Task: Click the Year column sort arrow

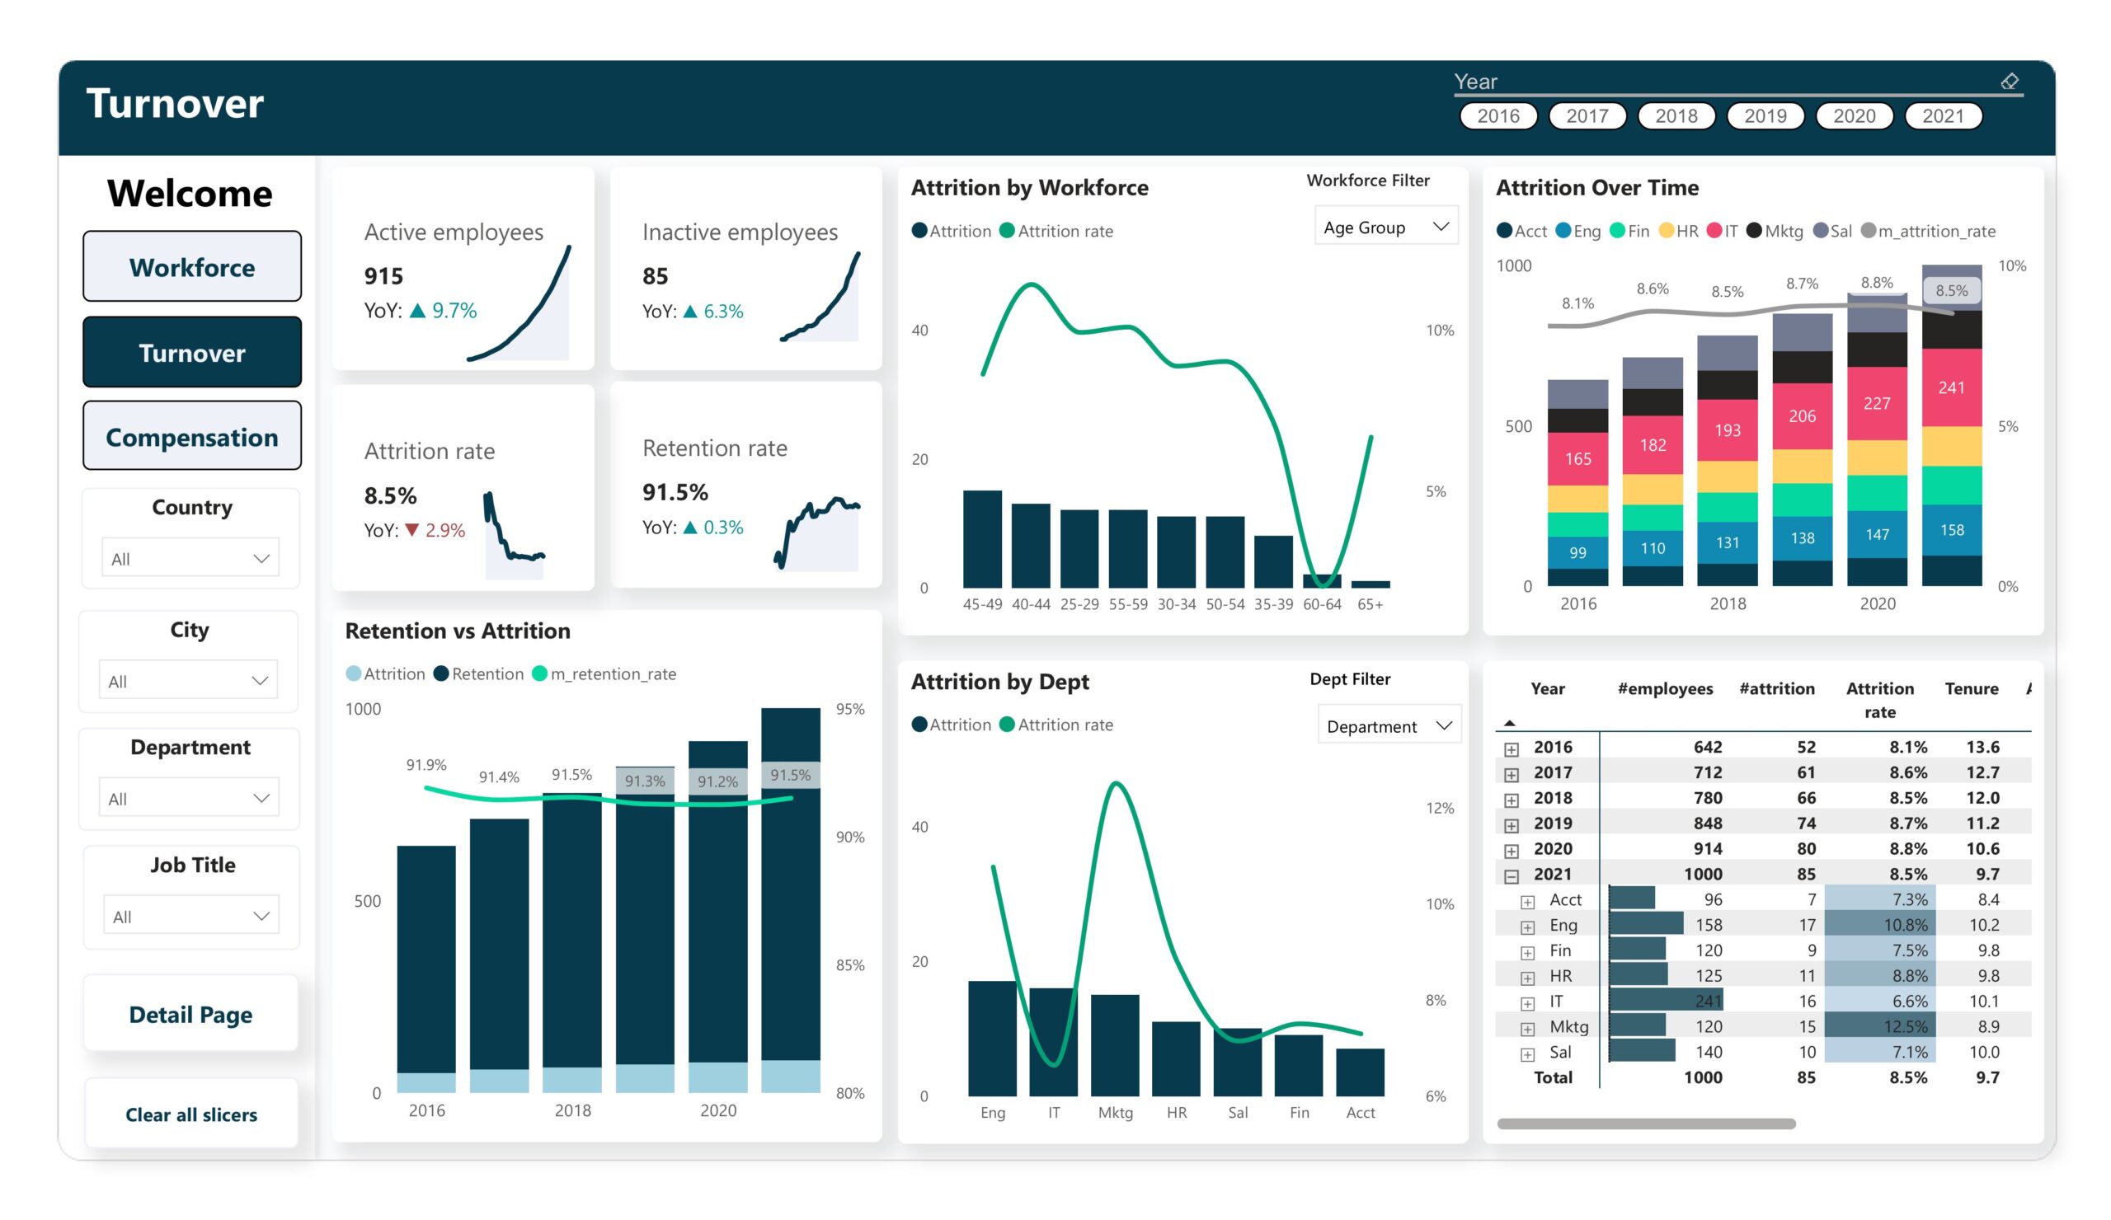Action: click(1510, 722)
